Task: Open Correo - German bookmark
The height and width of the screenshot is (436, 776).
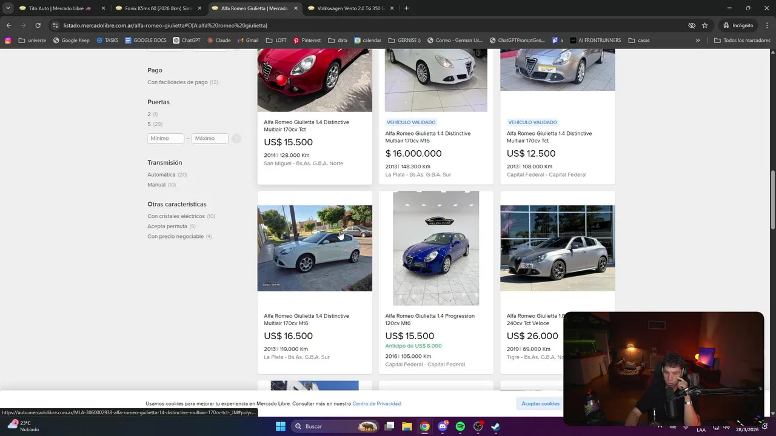Action: 454,41
